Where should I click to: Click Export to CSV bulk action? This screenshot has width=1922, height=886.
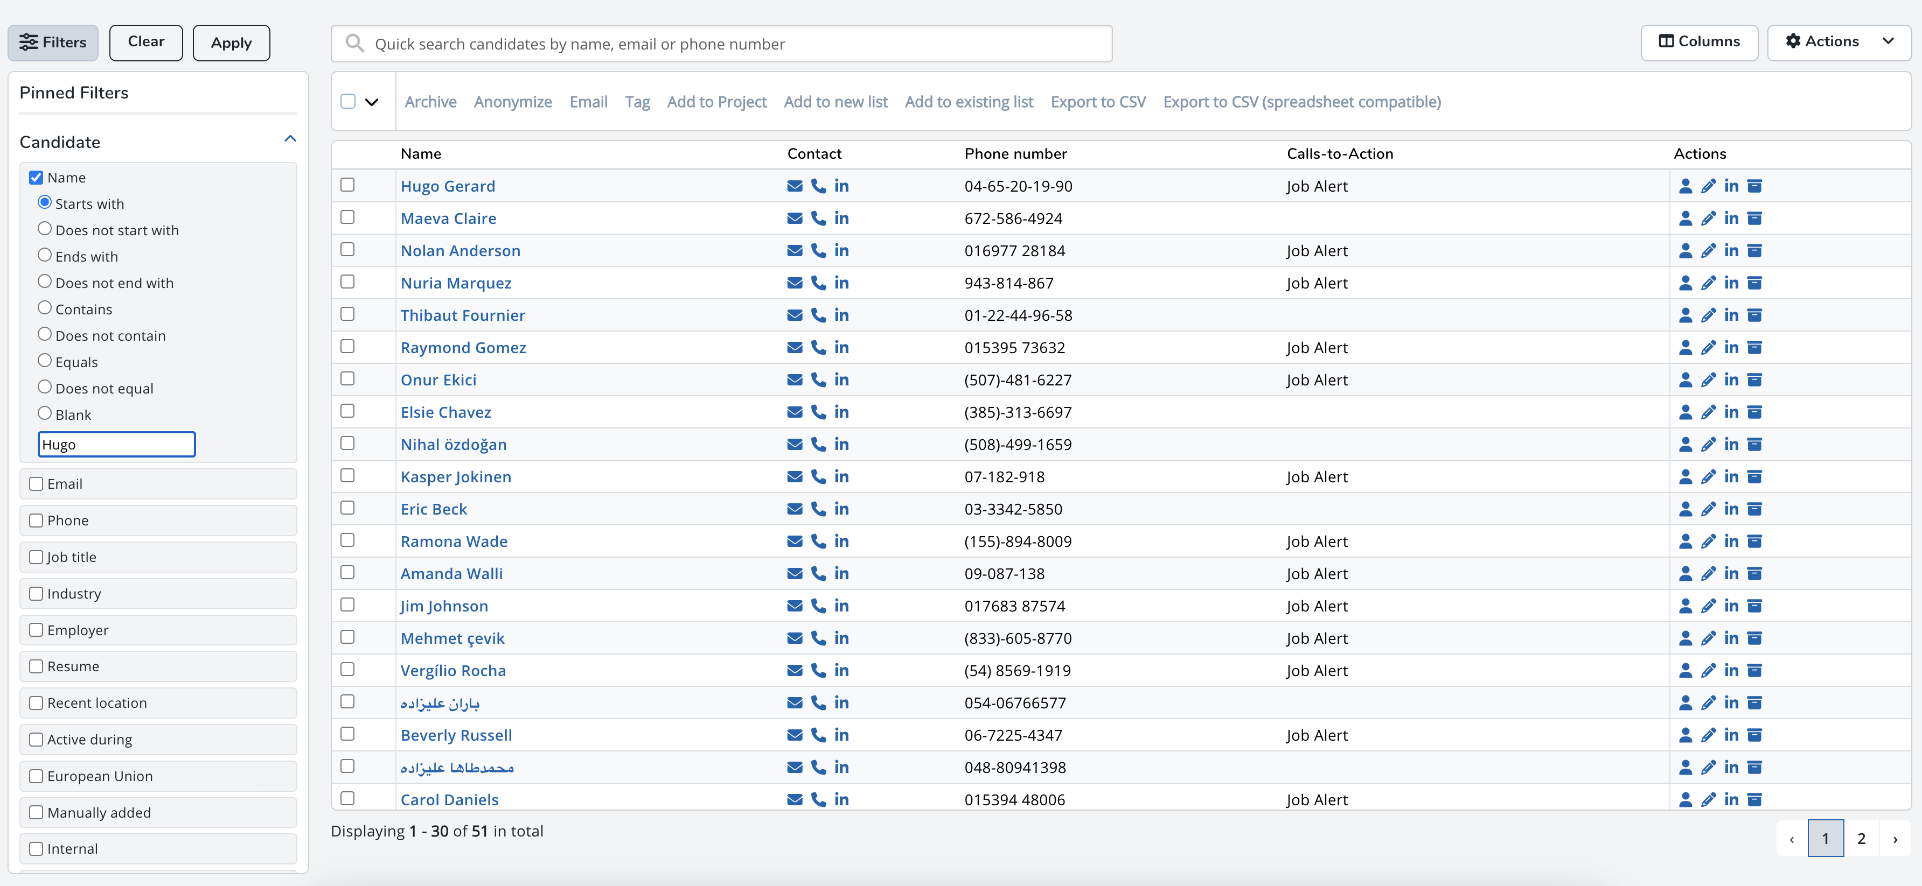1097,102
